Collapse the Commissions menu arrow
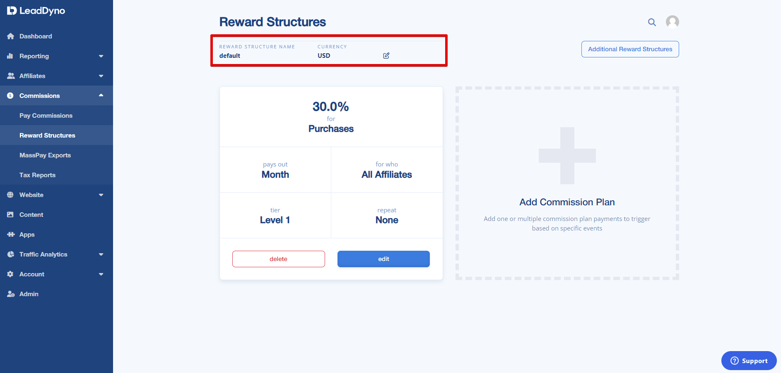The height and width of the screenshot is (373, 781). 101,95
